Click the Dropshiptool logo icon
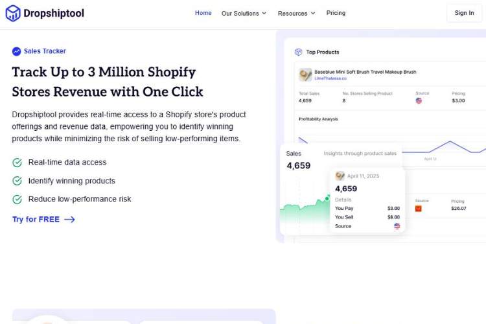486x324 pixels. [13, 13]
